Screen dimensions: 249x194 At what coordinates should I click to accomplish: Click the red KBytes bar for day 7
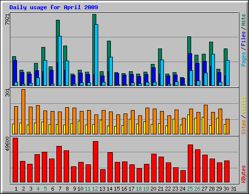tap(59, 164)
